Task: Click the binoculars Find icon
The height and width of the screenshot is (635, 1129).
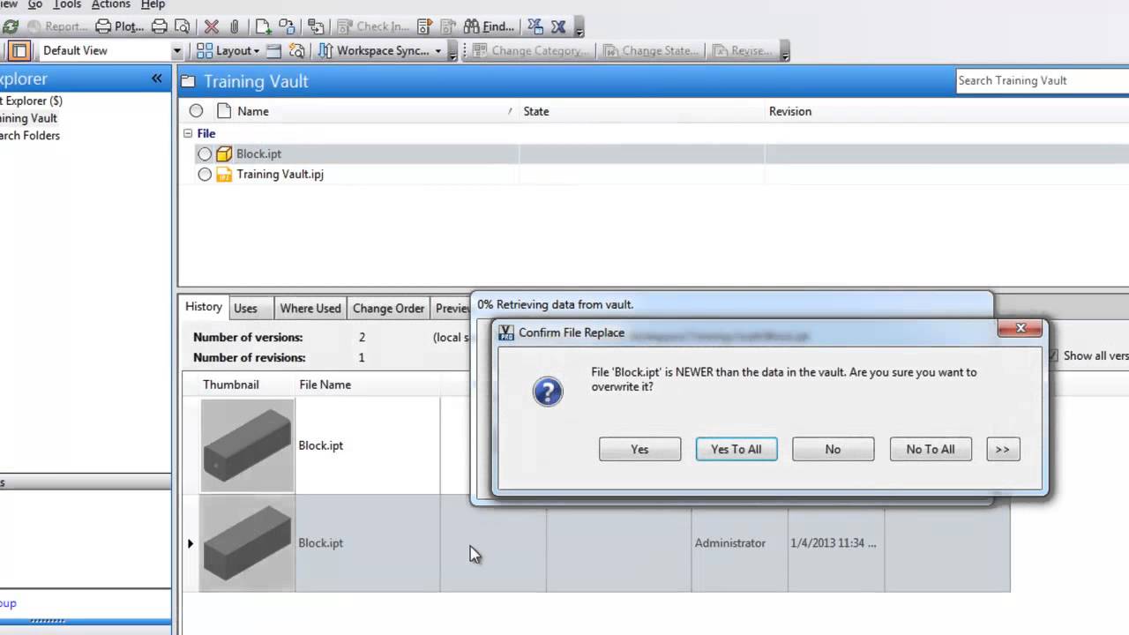Action: click(x=472, y=26)
